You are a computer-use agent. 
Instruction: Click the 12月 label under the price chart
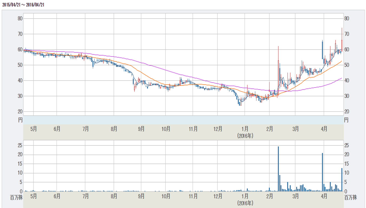218,129
